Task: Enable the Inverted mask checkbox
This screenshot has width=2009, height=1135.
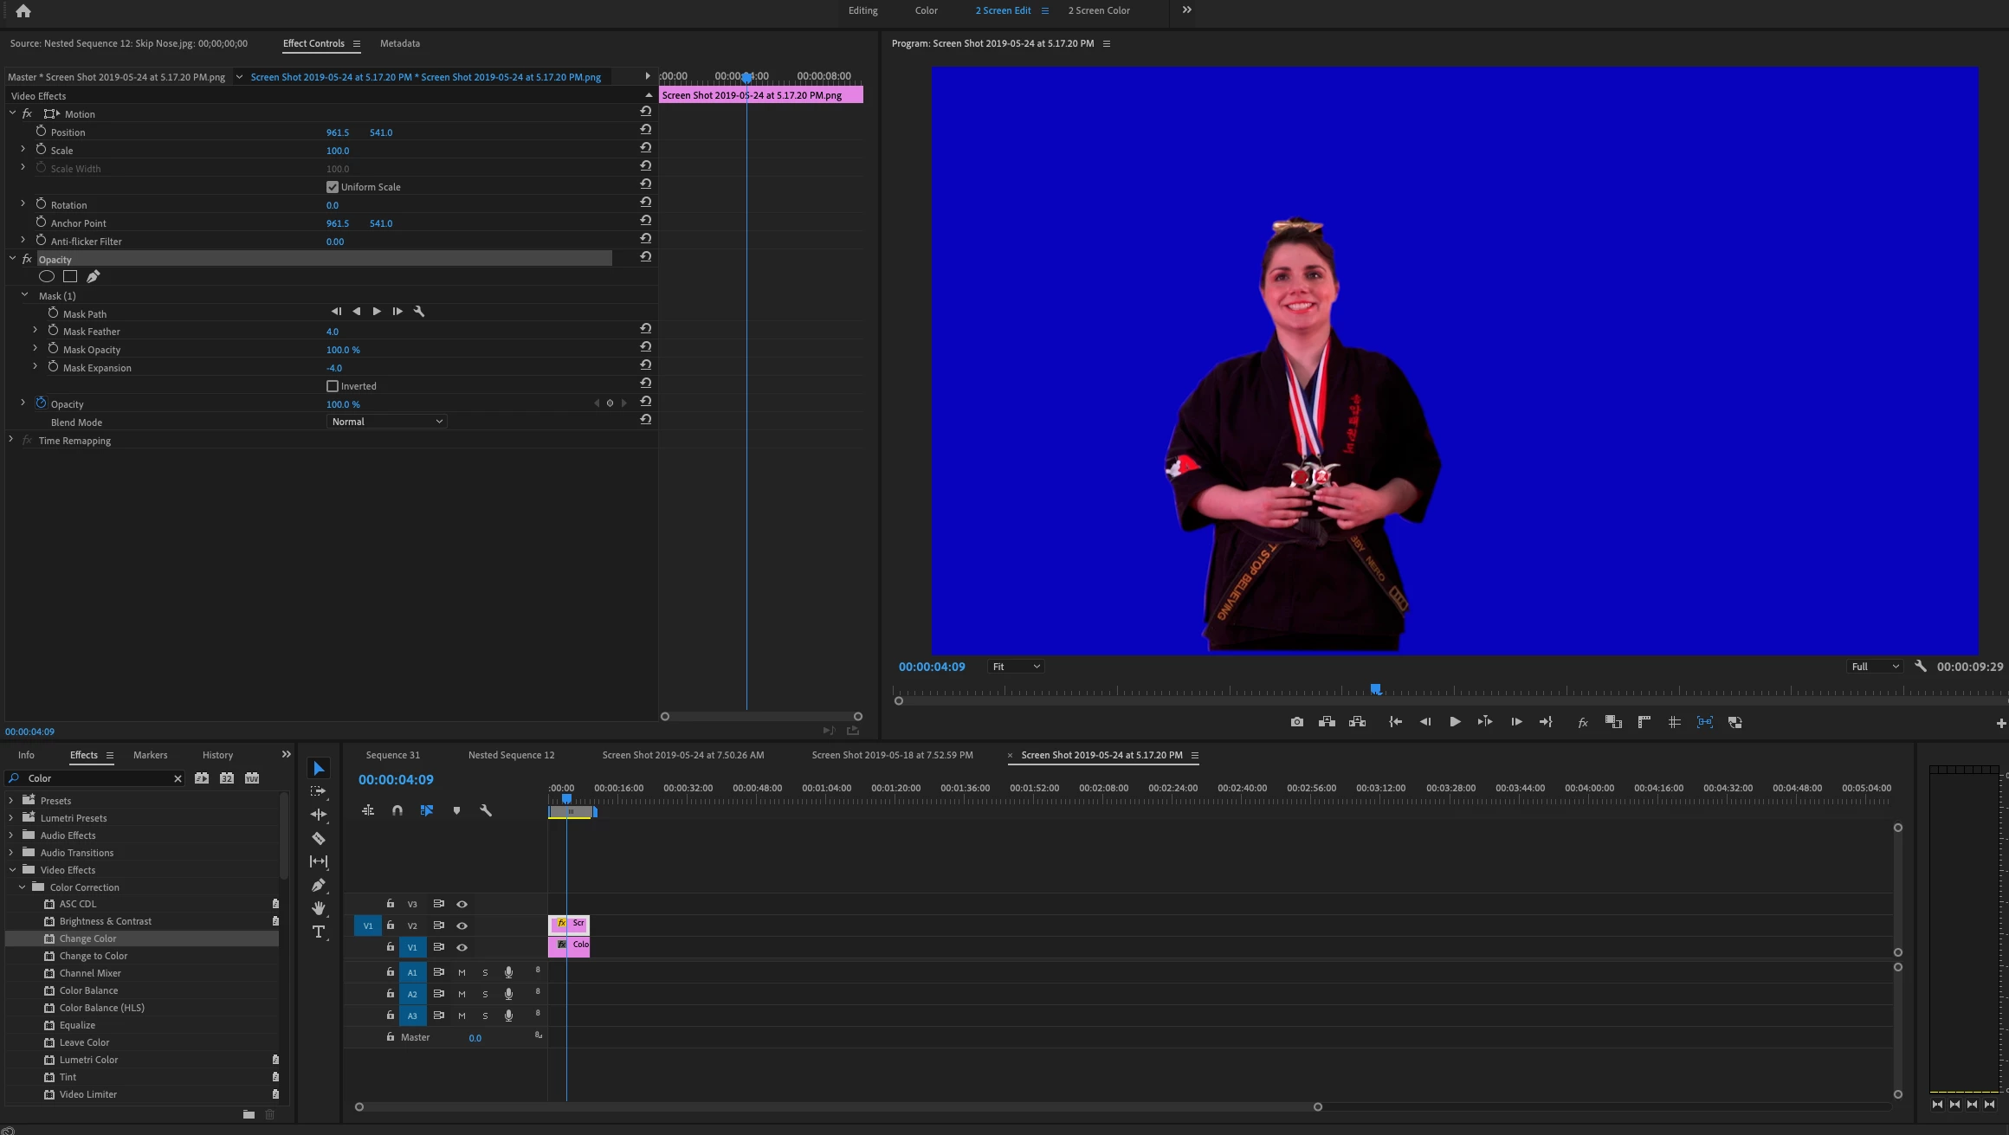Action: click(x=333, y=386)
